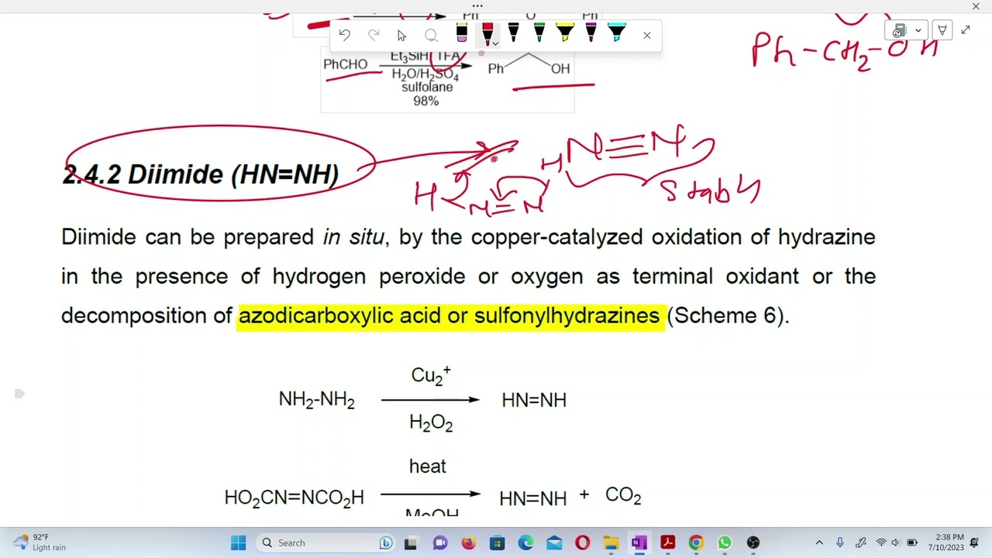Open Bing chat icon in search box

[x=385, y=542]
